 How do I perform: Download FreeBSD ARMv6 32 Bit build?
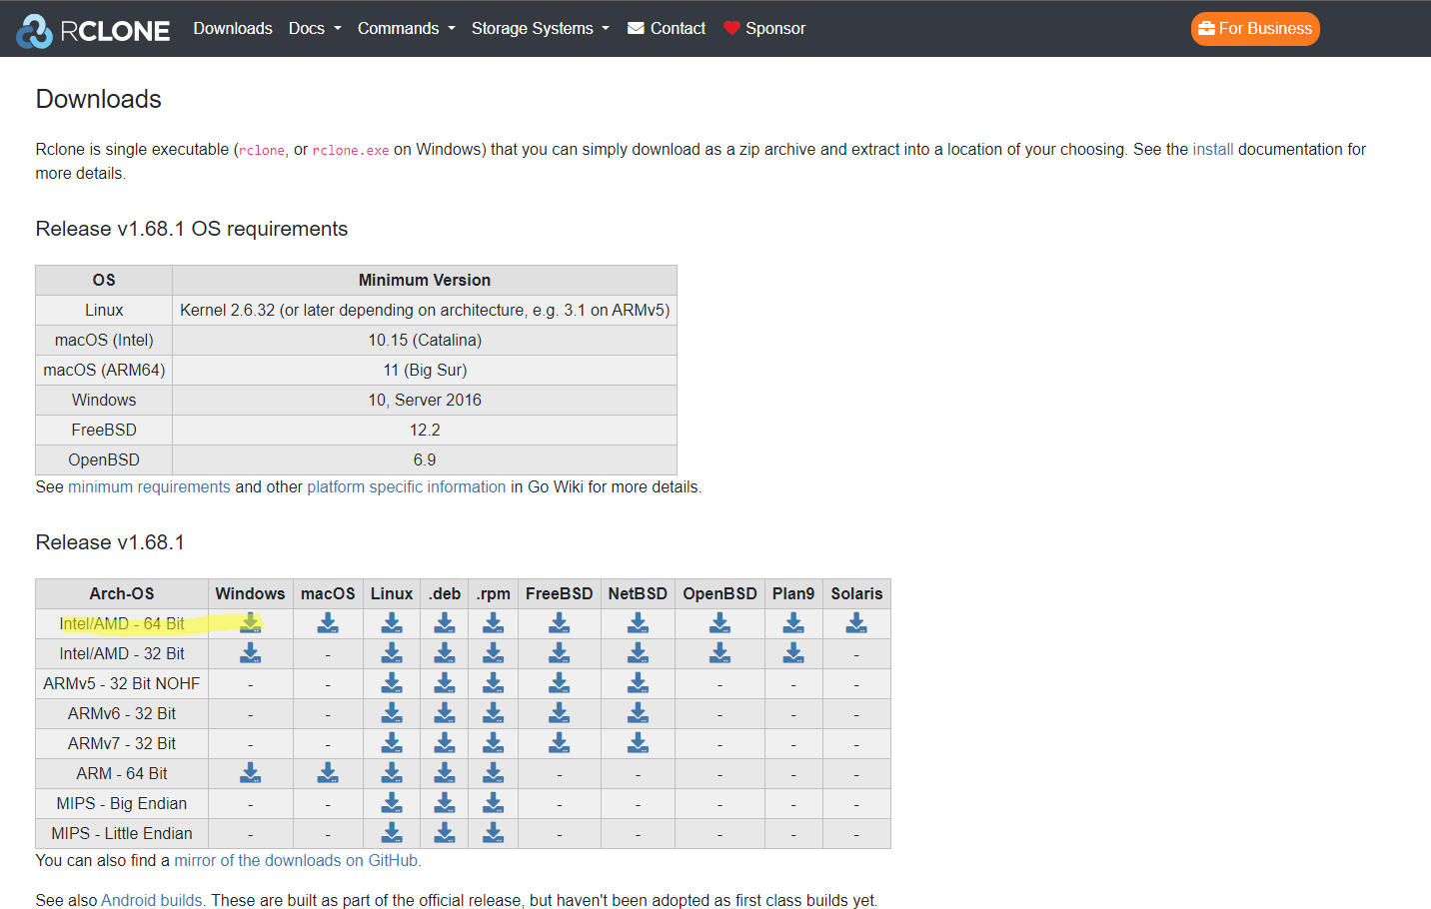pos(560,713)
